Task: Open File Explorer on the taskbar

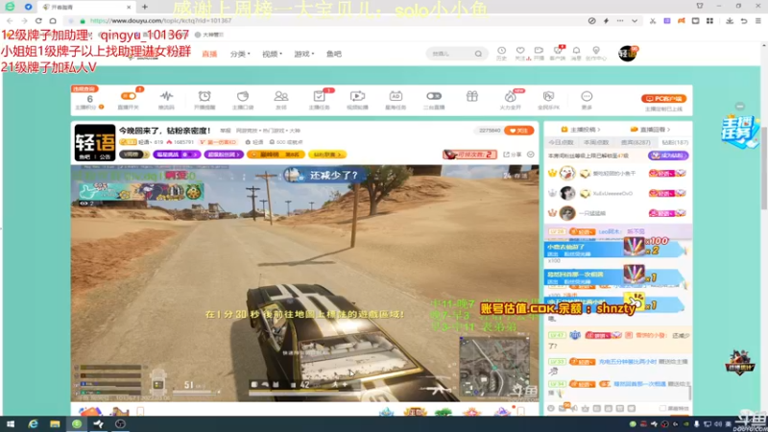Action: tap(55, 424)
